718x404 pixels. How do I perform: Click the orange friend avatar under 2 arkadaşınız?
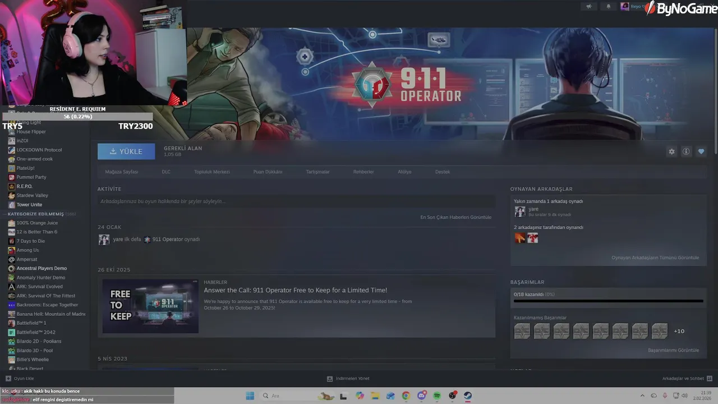(x=520, y=238)
